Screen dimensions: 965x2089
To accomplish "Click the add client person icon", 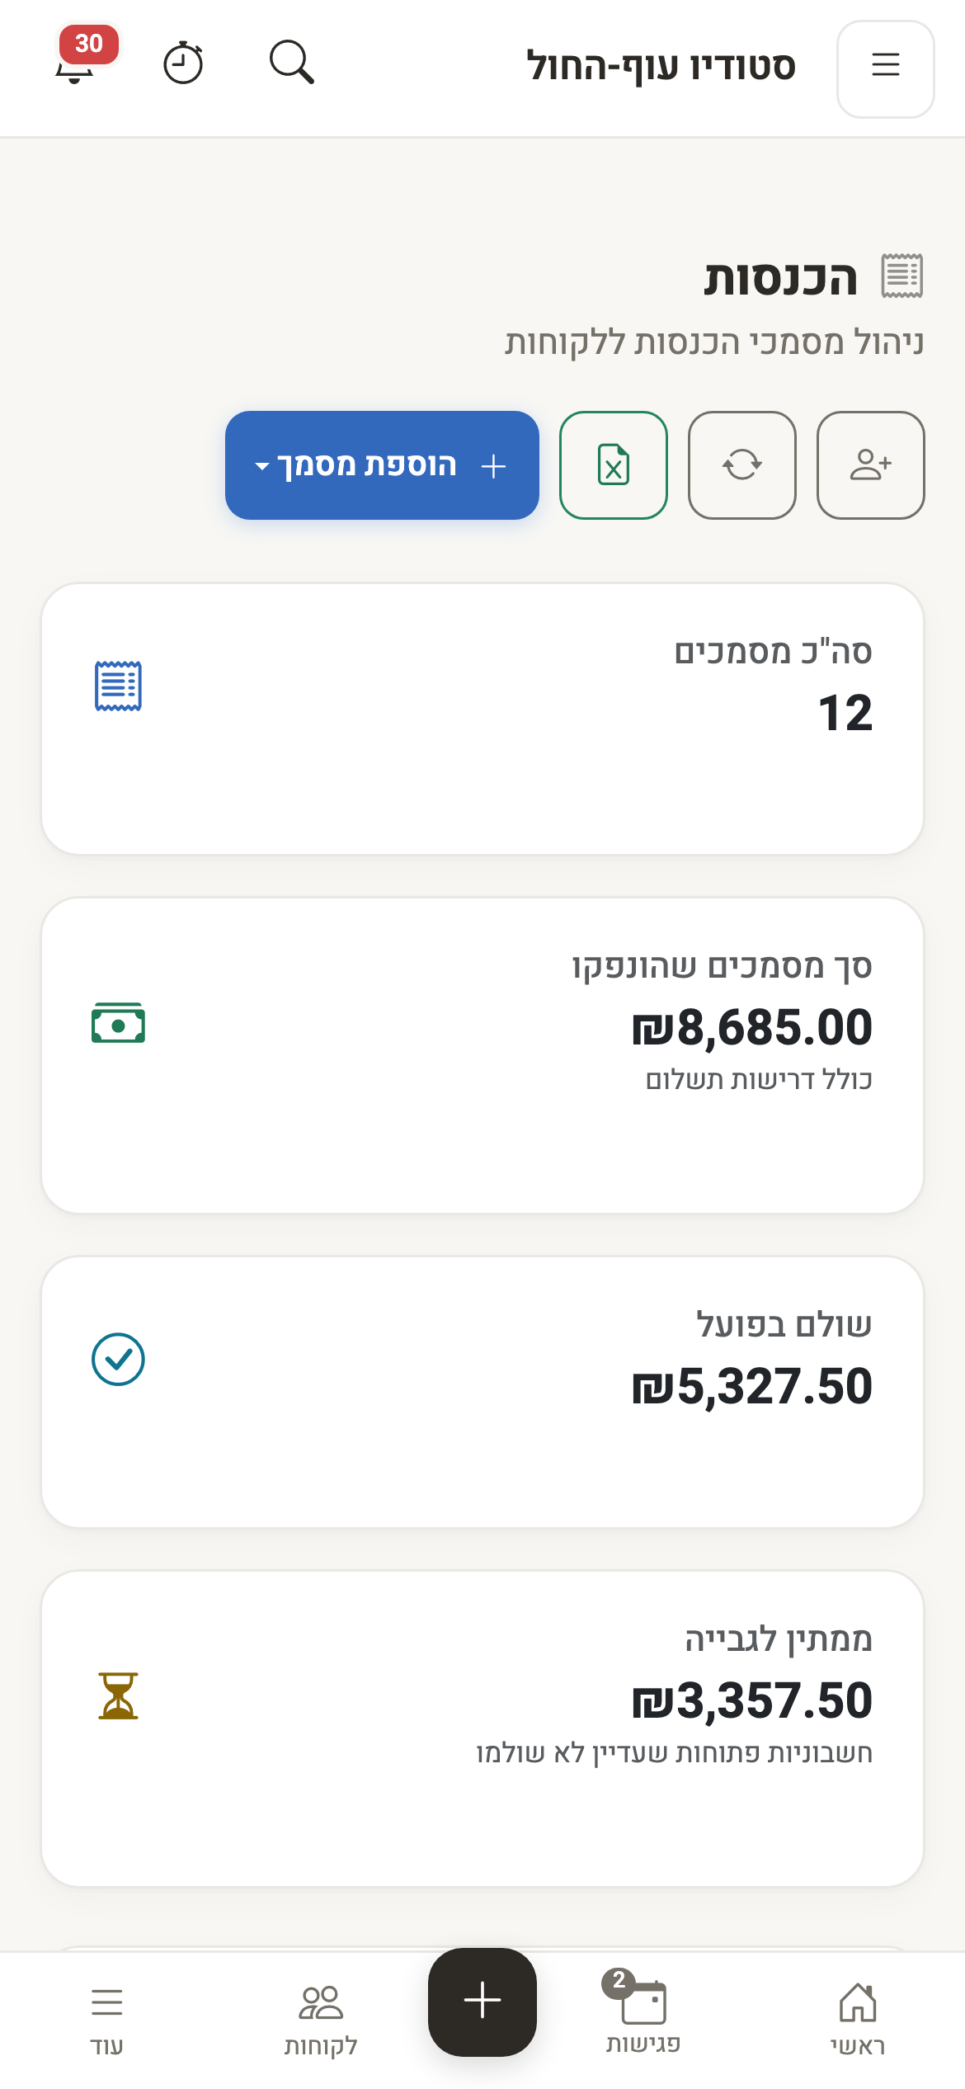I will (871, 465).
